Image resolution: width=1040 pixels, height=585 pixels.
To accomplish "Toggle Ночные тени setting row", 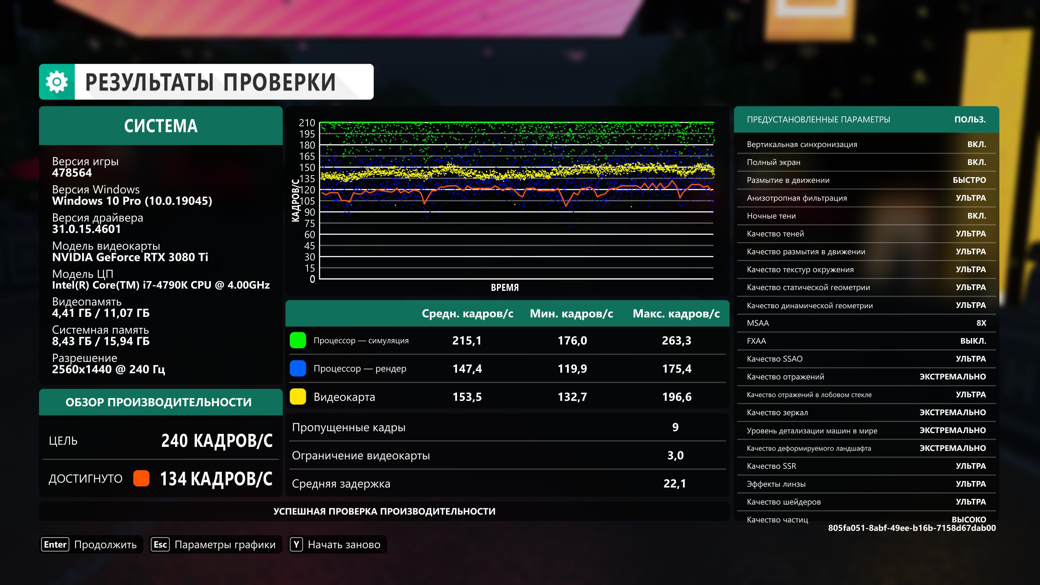I will 866,216.
